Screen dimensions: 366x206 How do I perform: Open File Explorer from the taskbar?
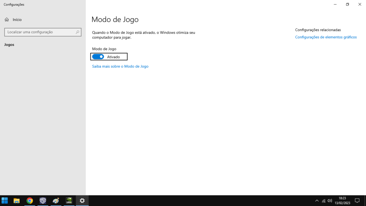pos(16,201)
